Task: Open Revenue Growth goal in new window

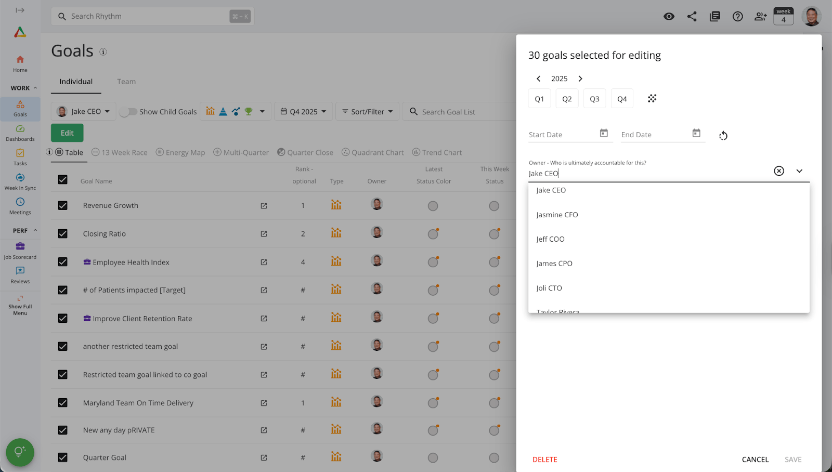Action: click(x=264, y=206)
